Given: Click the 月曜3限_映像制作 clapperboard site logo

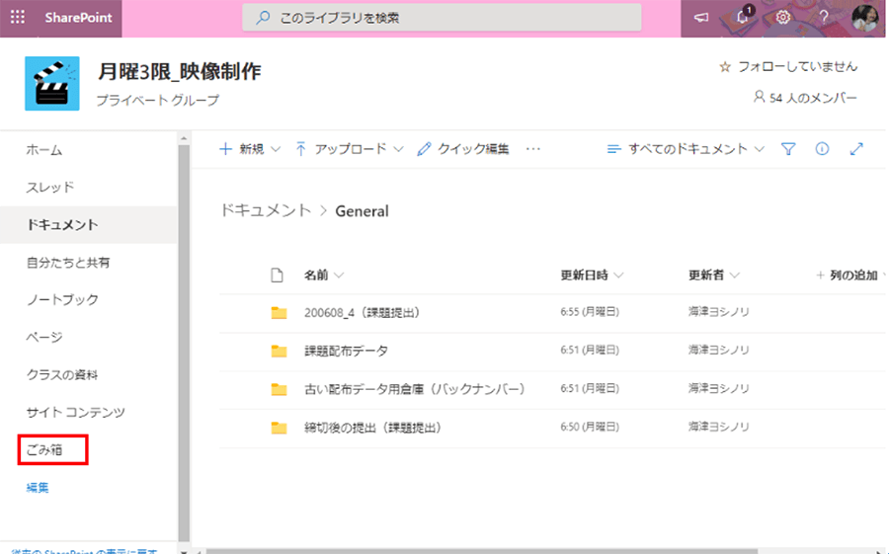Looking at the screenshot, I should (x=51, y=84).
